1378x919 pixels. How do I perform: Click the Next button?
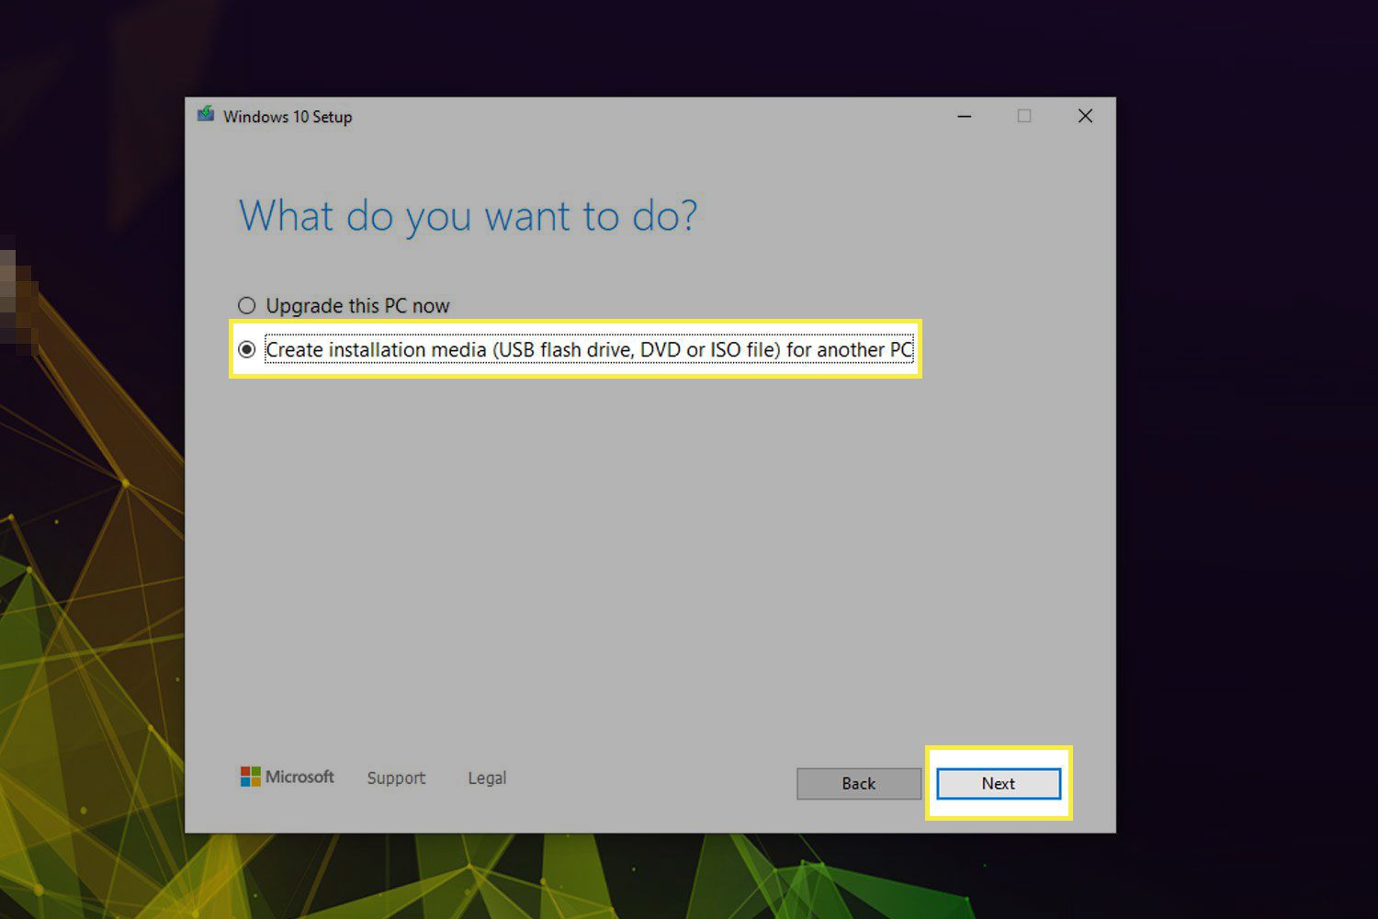(x=999, y=784)
